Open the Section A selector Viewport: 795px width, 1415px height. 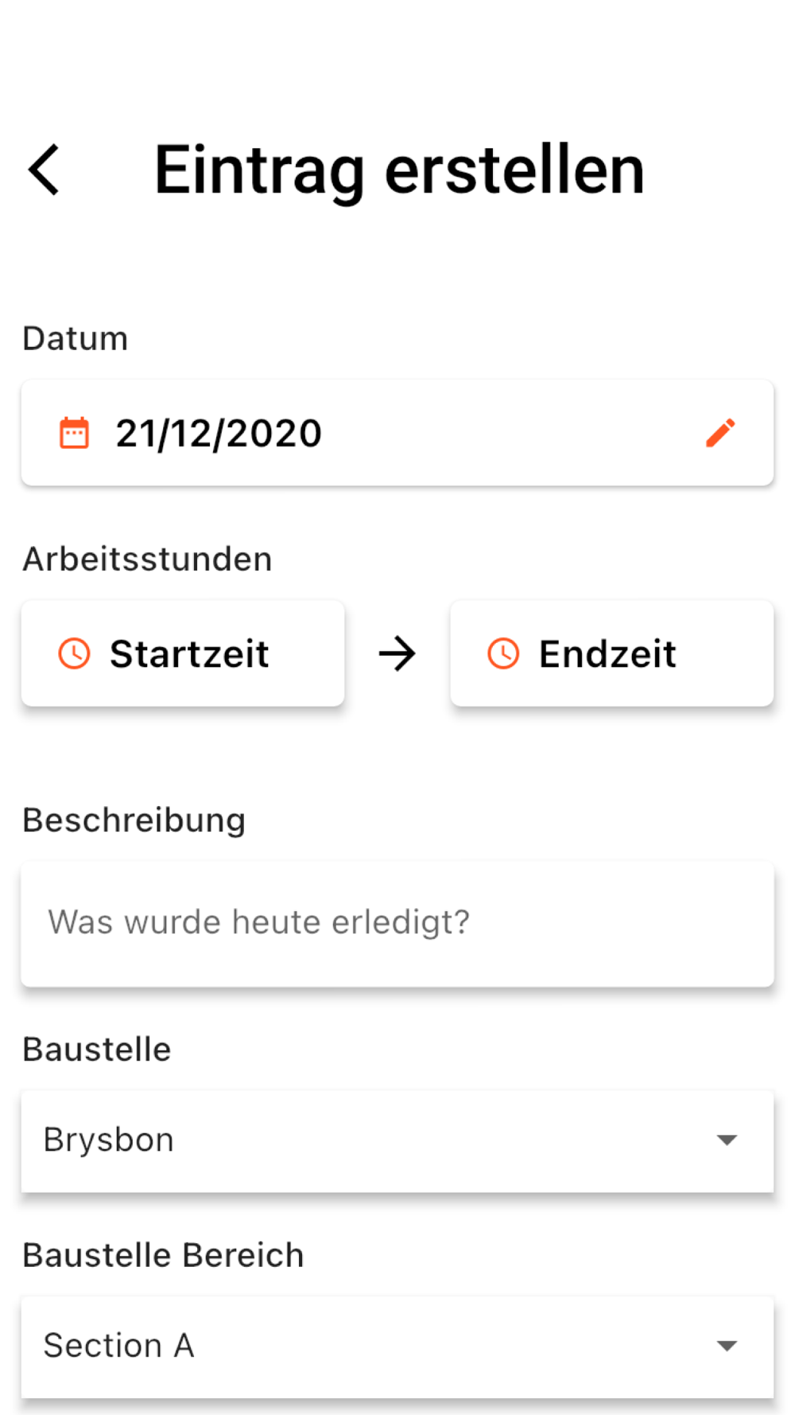click(397, 1347)
